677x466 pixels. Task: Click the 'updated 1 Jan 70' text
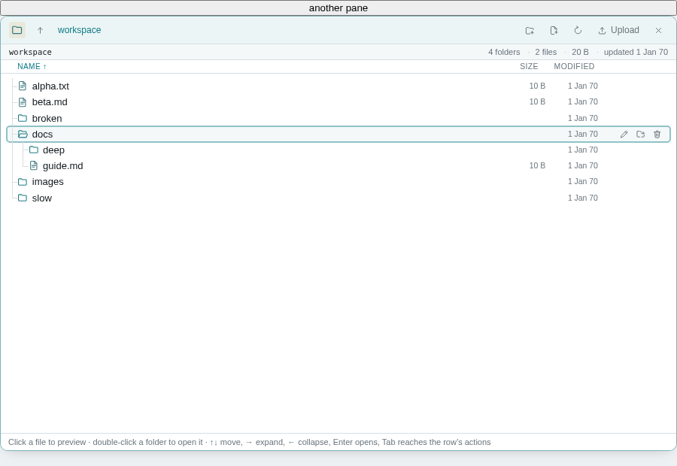click(636, 52)
